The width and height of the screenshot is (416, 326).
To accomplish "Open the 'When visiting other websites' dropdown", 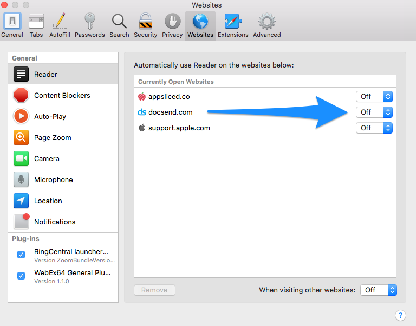I will 379,290.
